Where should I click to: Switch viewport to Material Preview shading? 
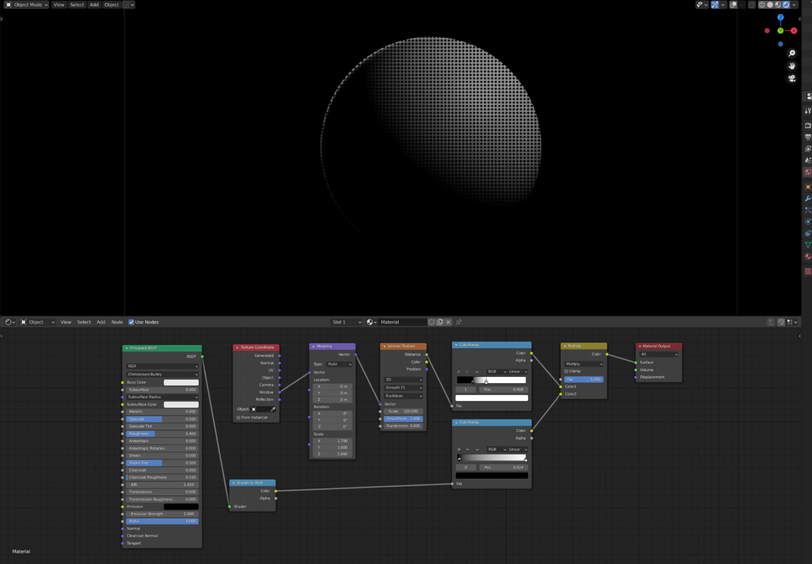click(778, 4)
